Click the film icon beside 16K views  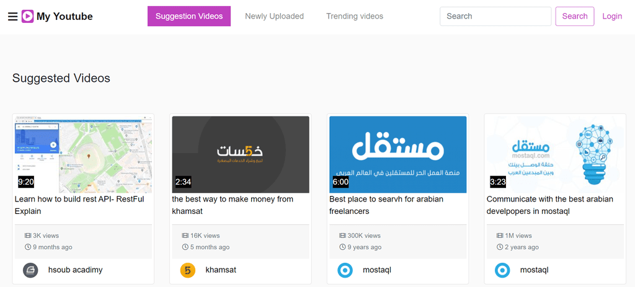(185, 236)
